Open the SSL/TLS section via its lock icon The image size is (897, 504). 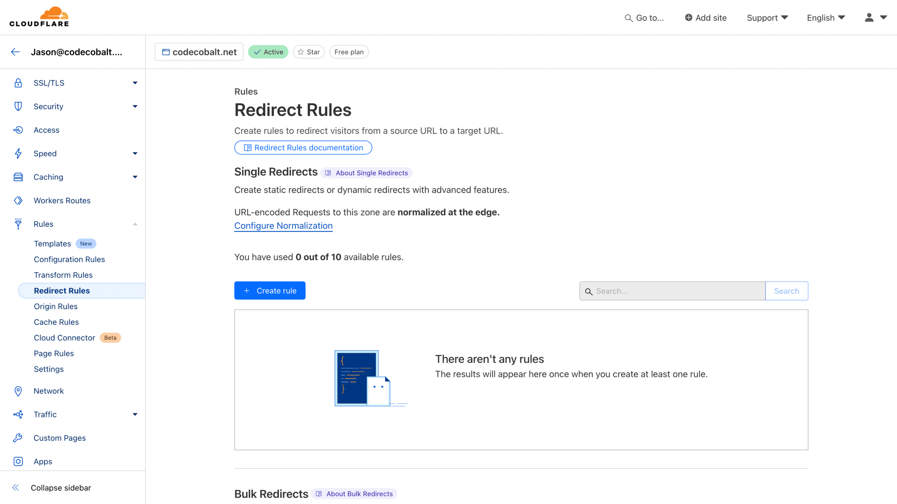tap(18, 83)
